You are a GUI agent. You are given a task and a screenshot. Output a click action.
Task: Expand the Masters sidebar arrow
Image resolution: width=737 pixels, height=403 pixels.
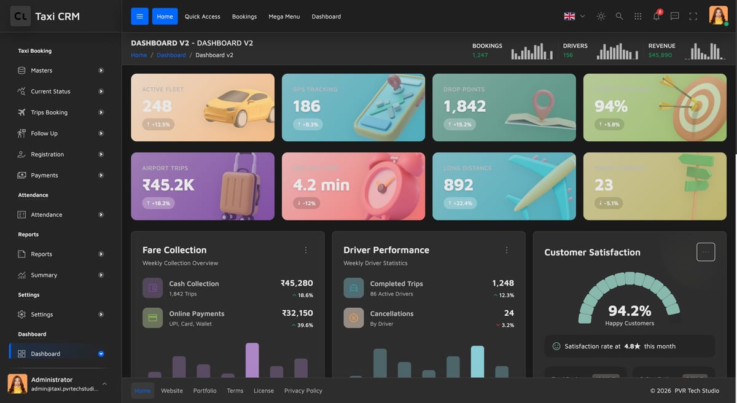click(x=101, y=71)
